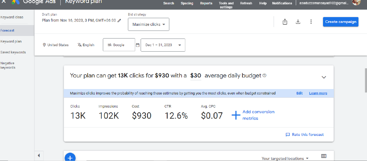This screenshot has width=367, height=161.
Task: Open the columns selector icon
Action: [x=324, y=156]
